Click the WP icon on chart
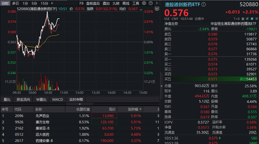This screenshot has height=144, width=259. 157,9
